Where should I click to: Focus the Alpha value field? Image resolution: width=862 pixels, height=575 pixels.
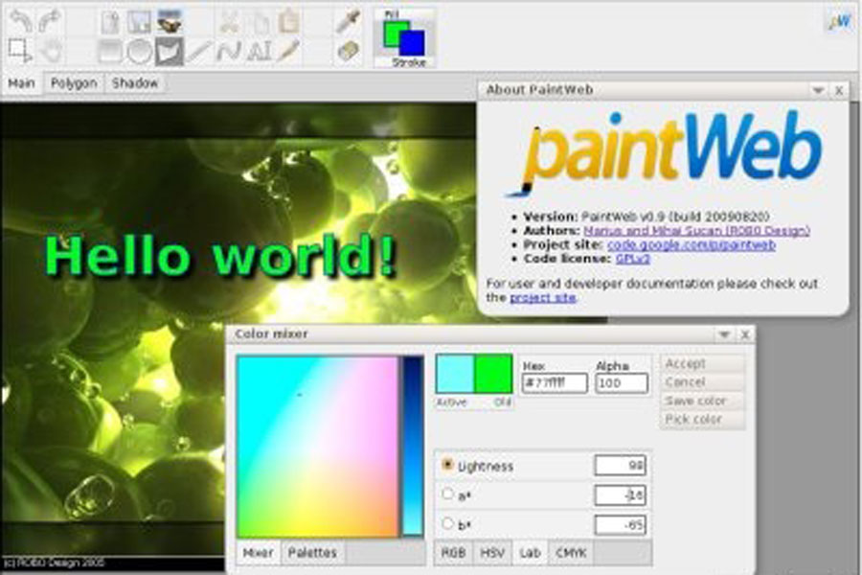pyautogui.click(x=622, y=383)
